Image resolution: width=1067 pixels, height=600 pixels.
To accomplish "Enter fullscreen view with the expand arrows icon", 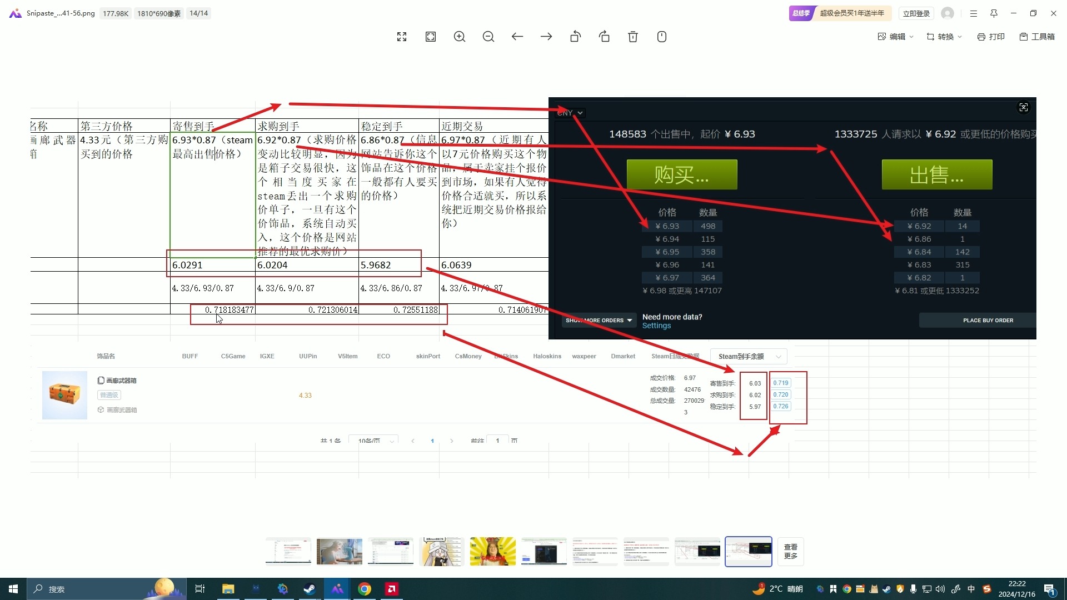I will [402, 37].
